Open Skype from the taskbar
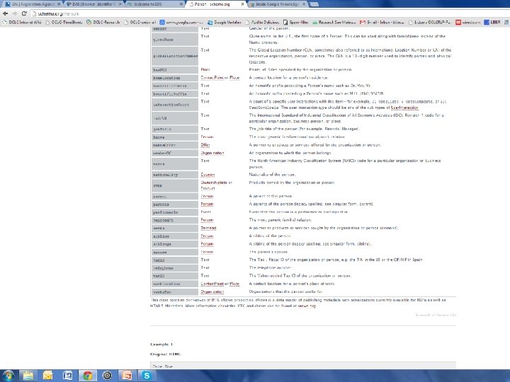Screen dimensions: 510x382 coord(147,376)
